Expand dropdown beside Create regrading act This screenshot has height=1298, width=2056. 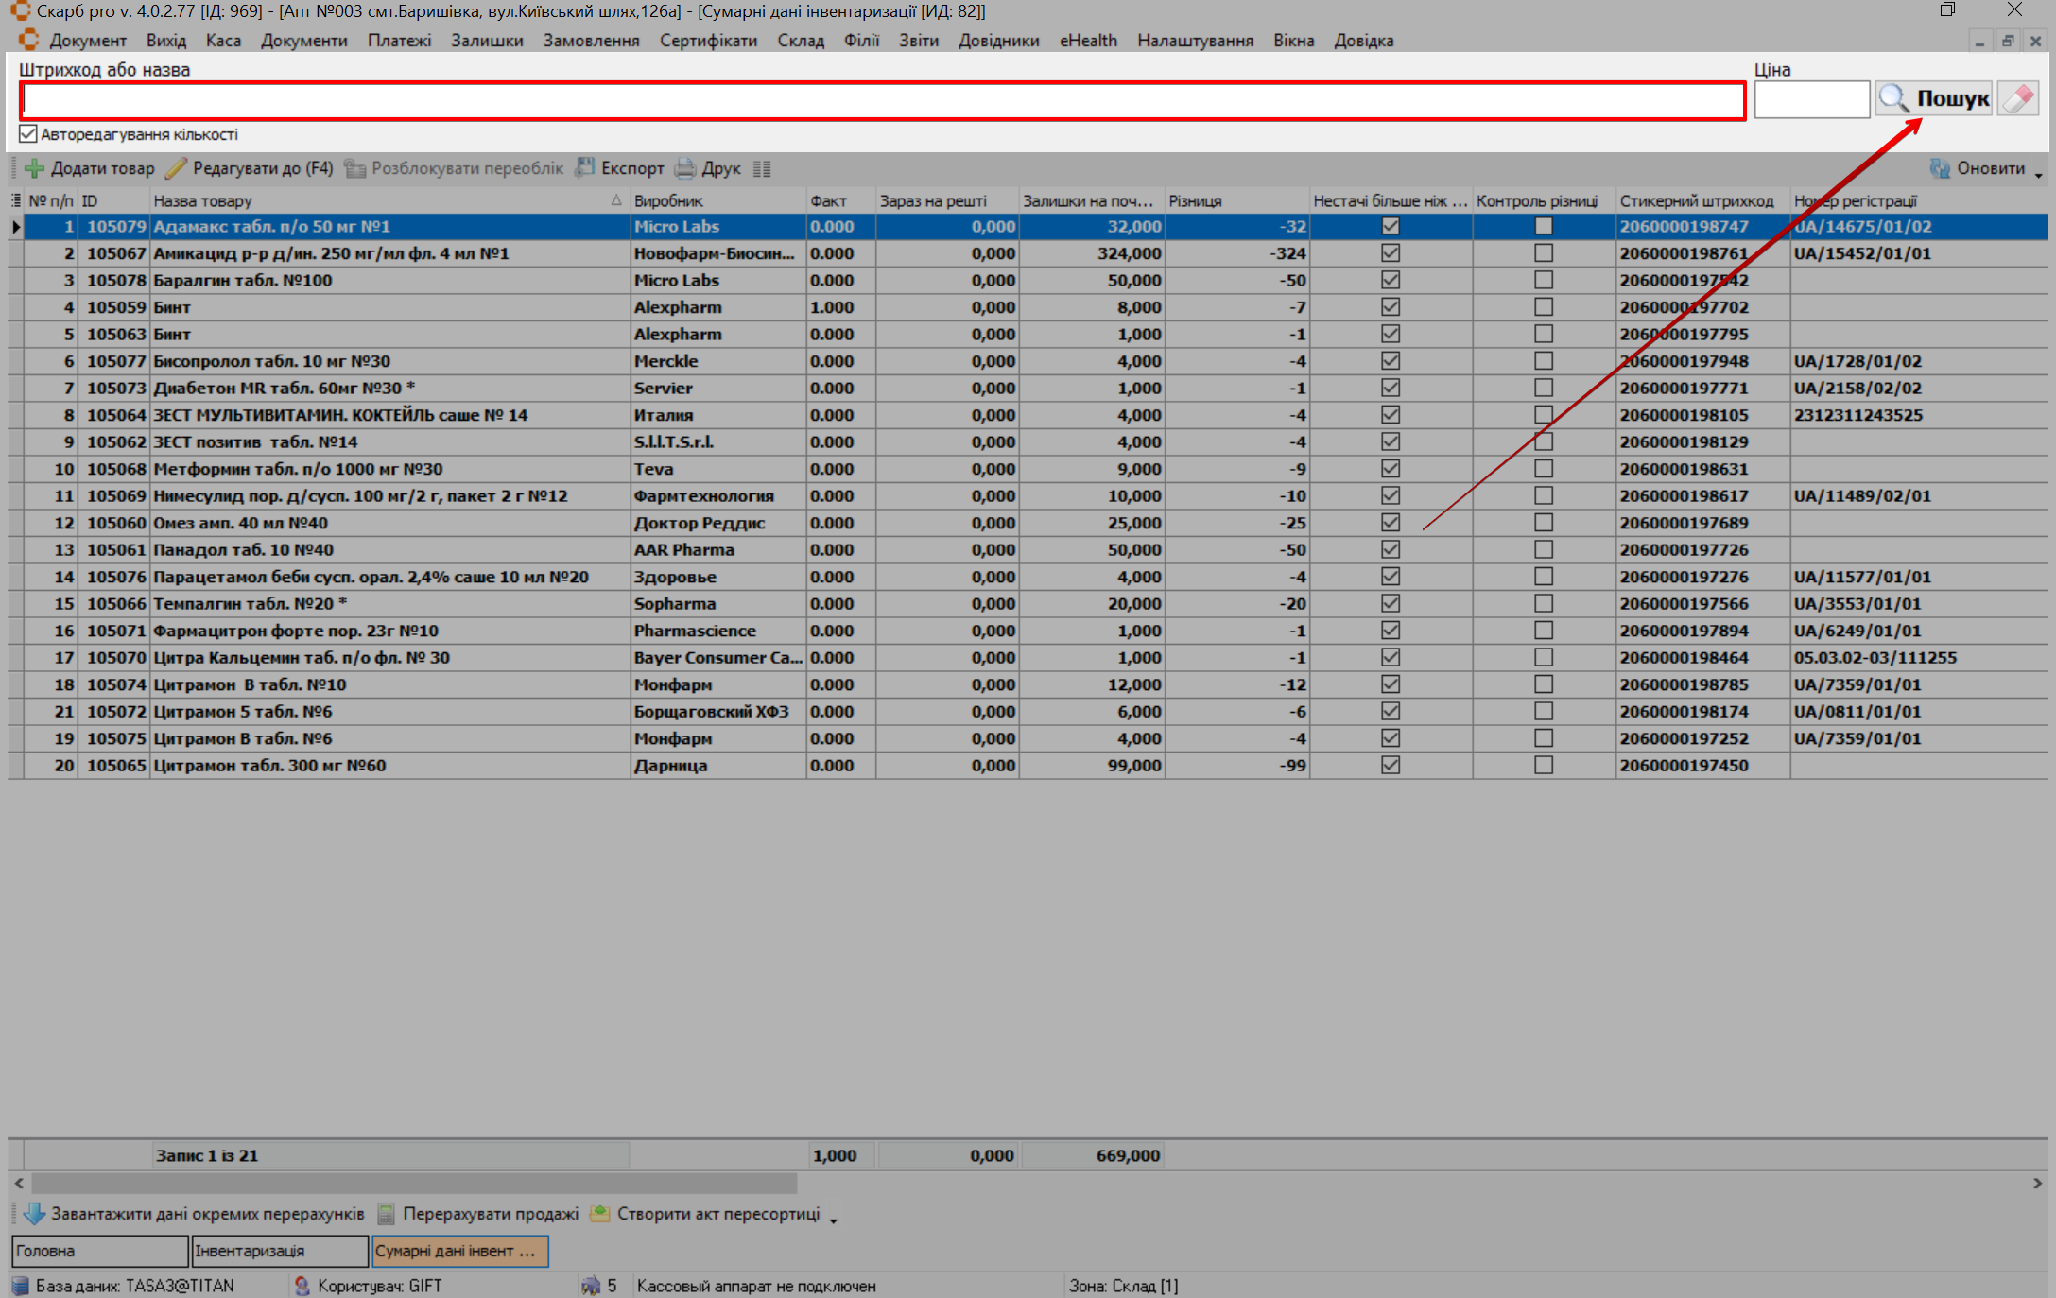point(834,1220)
